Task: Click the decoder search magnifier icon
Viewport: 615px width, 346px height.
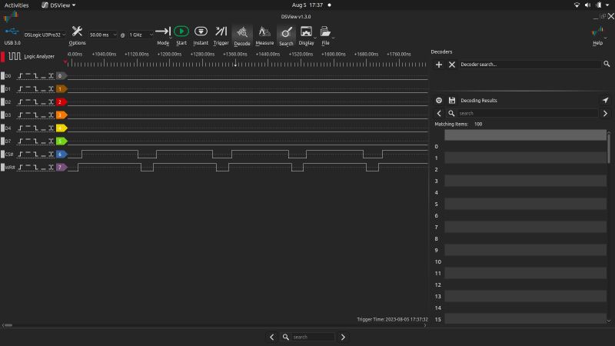Action: pos(607,64)
